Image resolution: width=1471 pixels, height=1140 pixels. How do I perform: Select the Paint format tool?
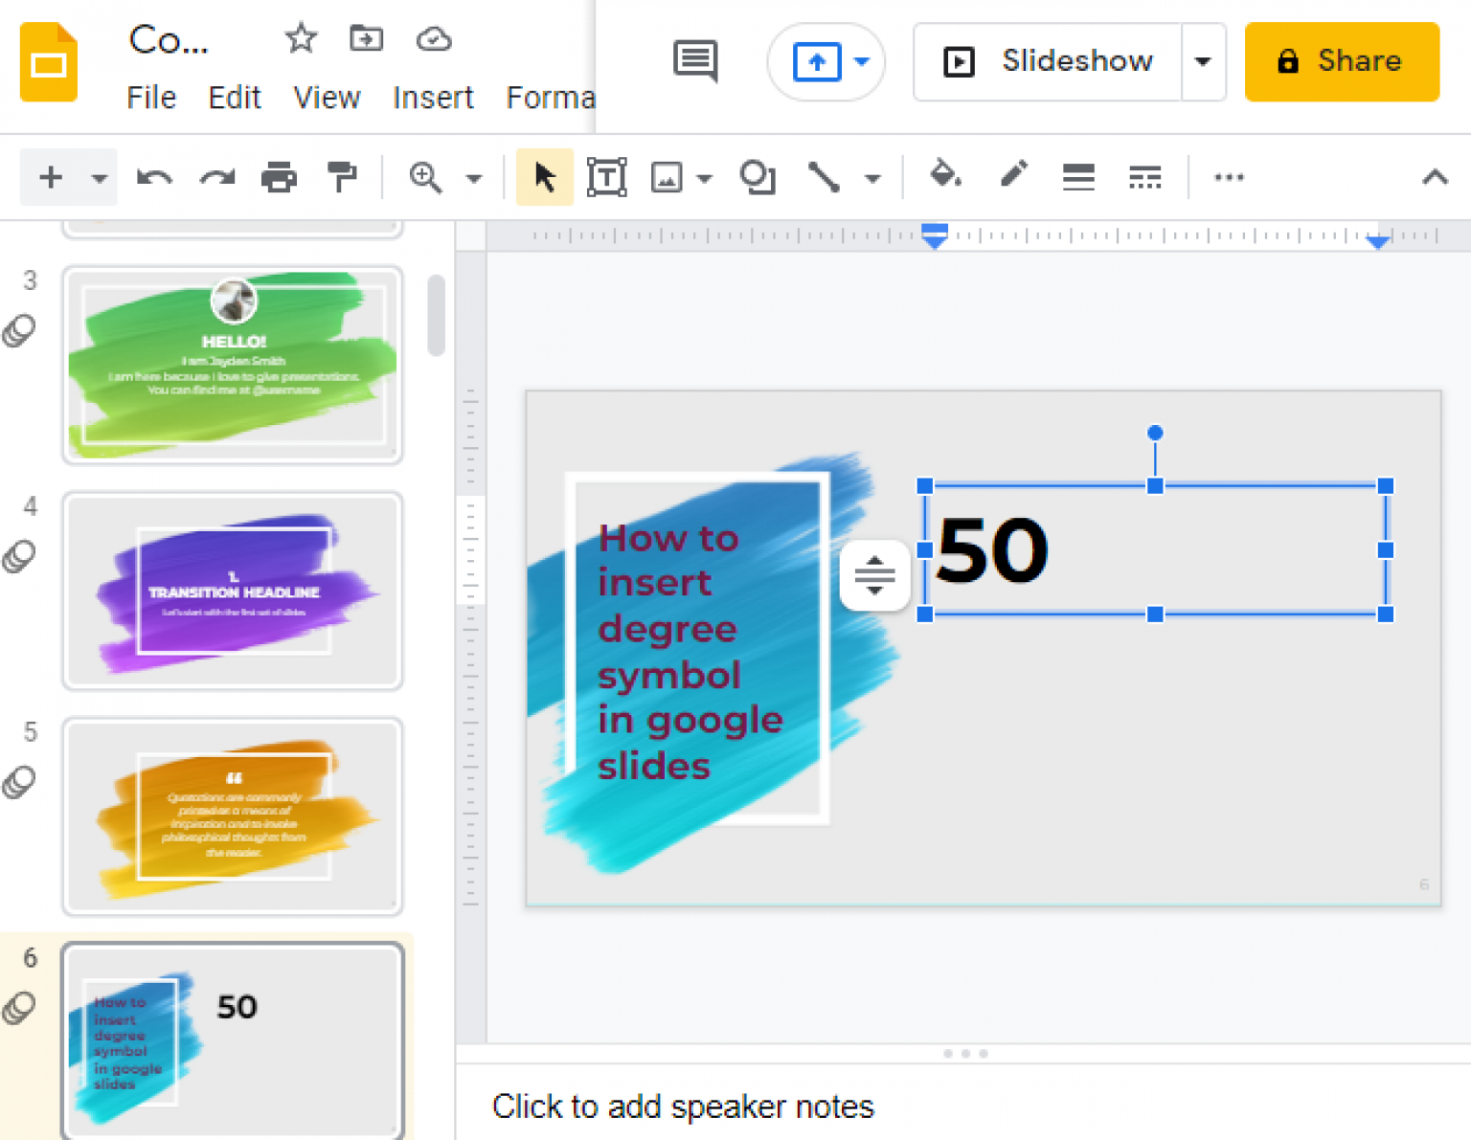[x=342, y=177]
